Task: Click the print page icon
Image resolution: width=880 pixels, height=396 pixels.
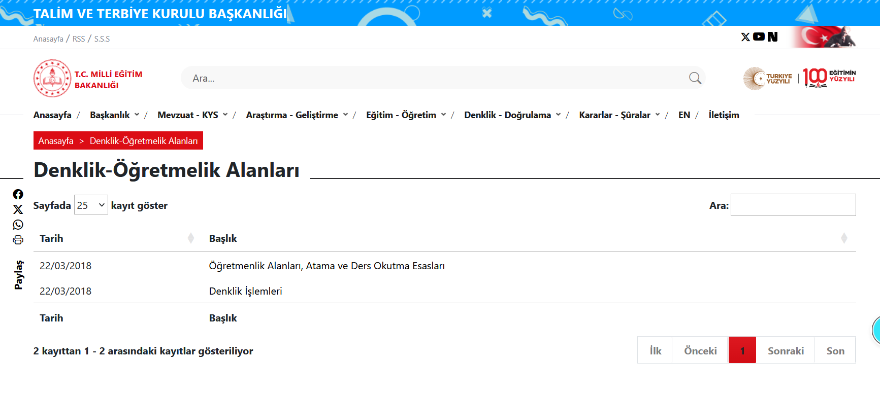Action: tap(18, 240)
